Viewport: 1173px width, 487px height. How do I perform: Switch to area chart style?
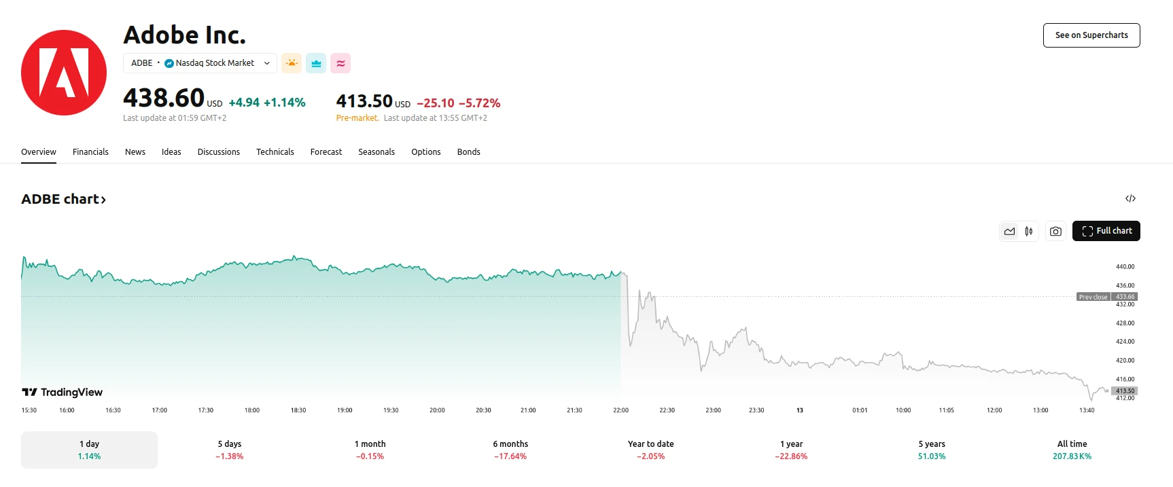[1010, 232]
